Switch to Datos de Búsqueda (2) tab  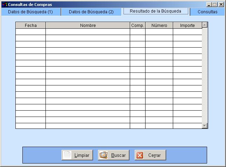pyautogui.click(x=91, y=12)
